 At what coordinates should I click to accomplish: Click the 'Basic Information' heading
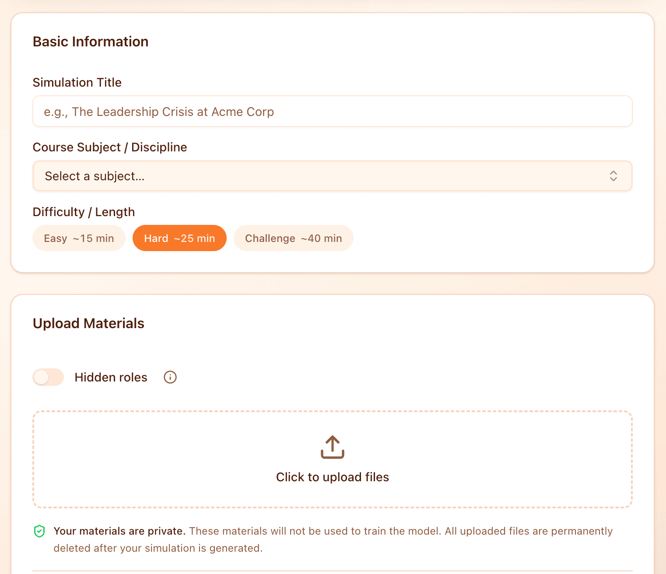91,42
